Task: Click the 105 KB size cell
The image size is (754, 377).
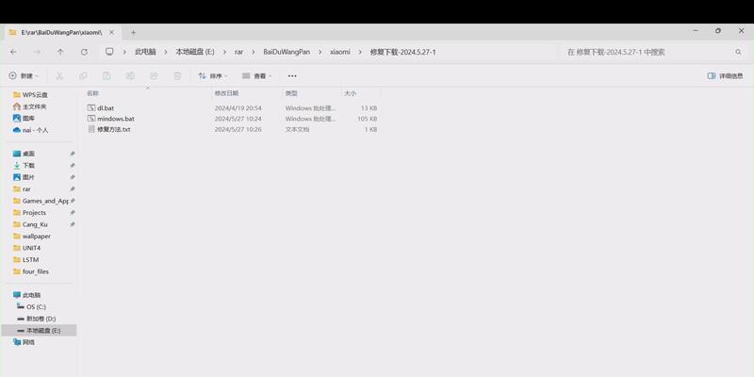Action: (367, 119)
